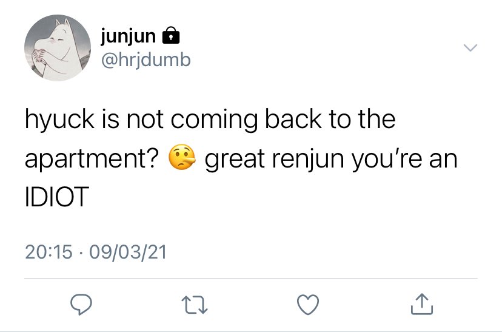
Task: Click the padlock icon beside junjun
Action: click(171, 35)
